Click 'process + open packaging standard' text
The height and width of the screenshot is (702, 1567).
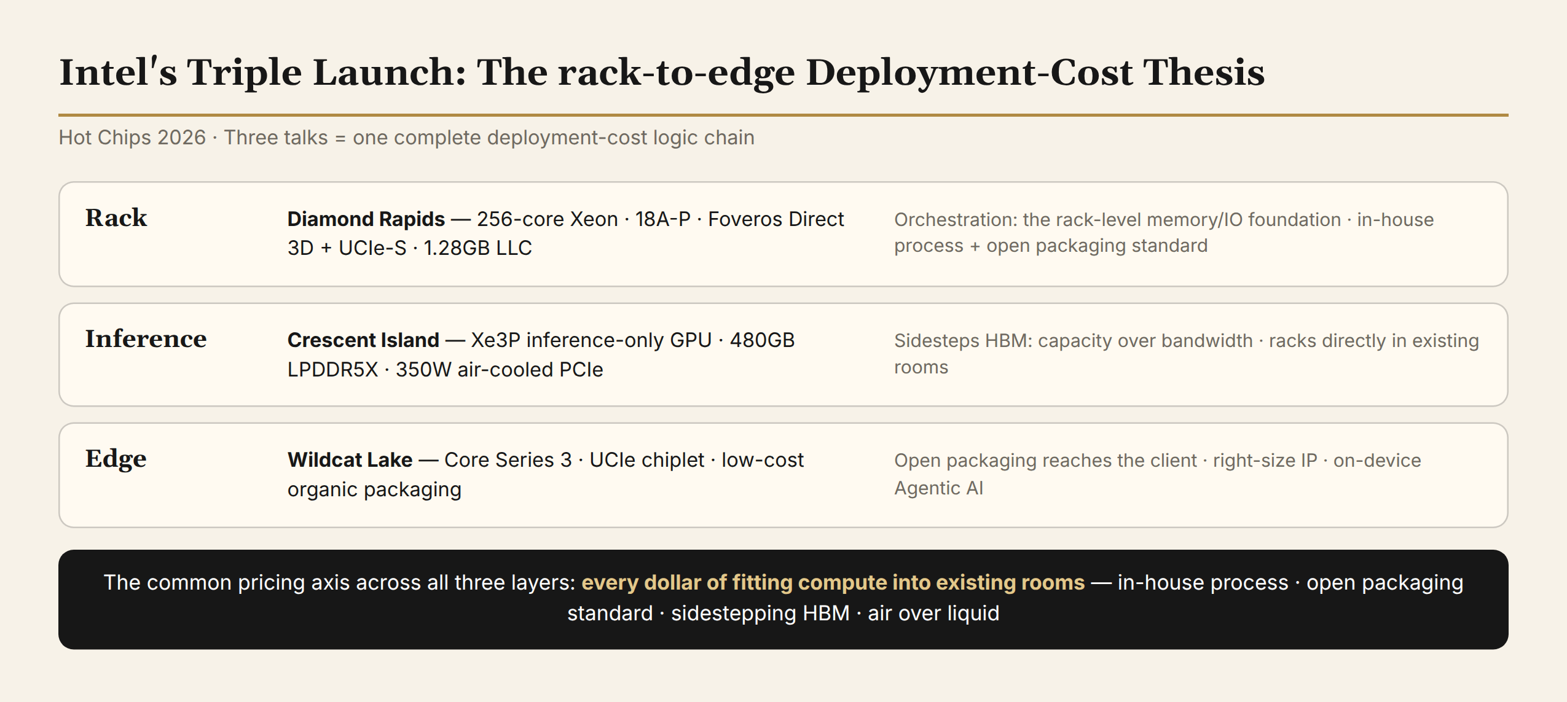[1051, 246]
